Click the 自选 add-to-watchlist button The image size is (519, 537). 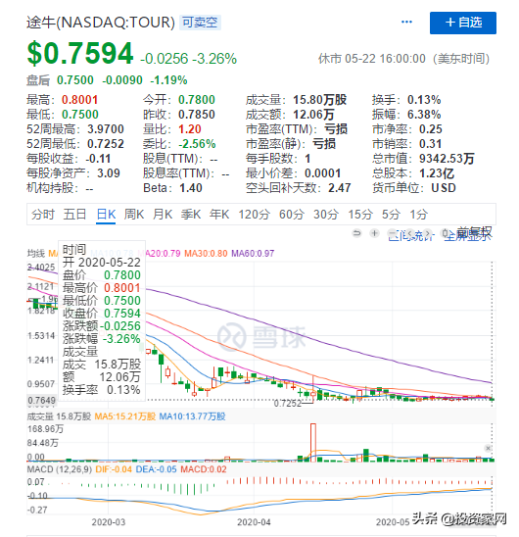coord(463,23)
